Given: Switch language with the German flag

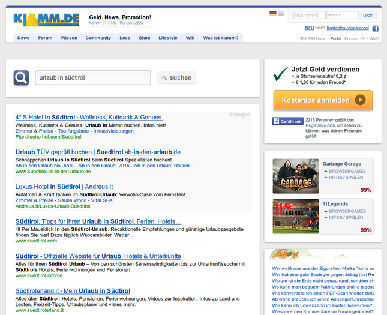Looking at the screenshot, I should coord(273,13).
